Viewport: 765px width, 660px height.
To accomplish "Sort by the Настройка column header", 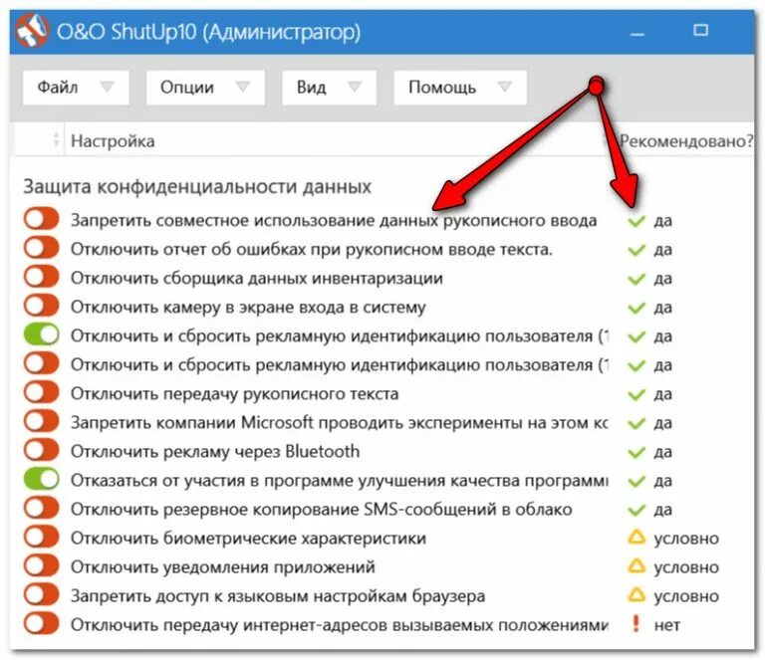I will tap(113, 141).
